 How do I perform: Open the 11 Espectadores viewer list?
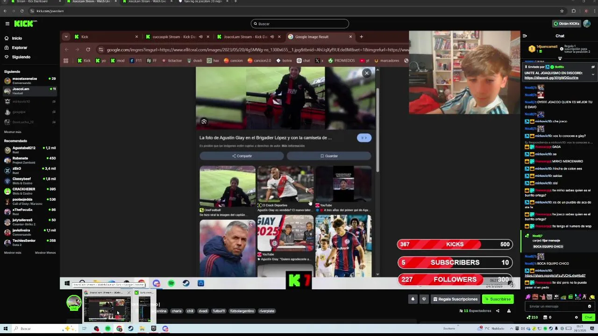(x=475, y=311)
